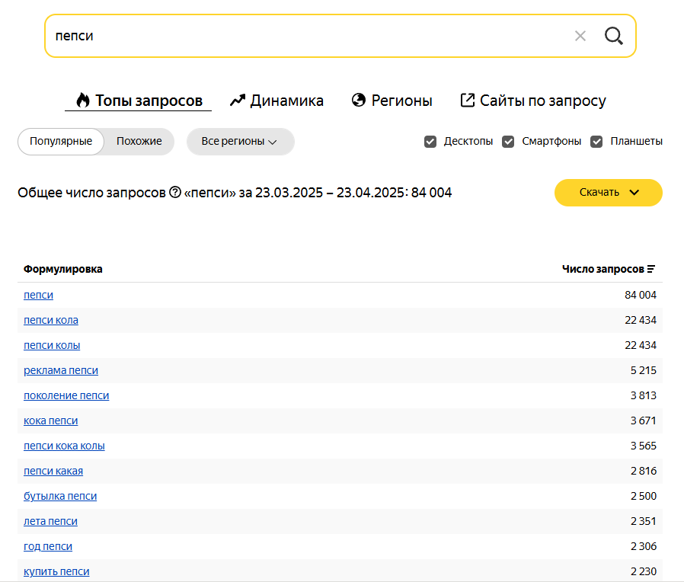The width and height of the screenshot is (684, 582).
Task: Switch to the Похожие option
Action: coord(139,142)
